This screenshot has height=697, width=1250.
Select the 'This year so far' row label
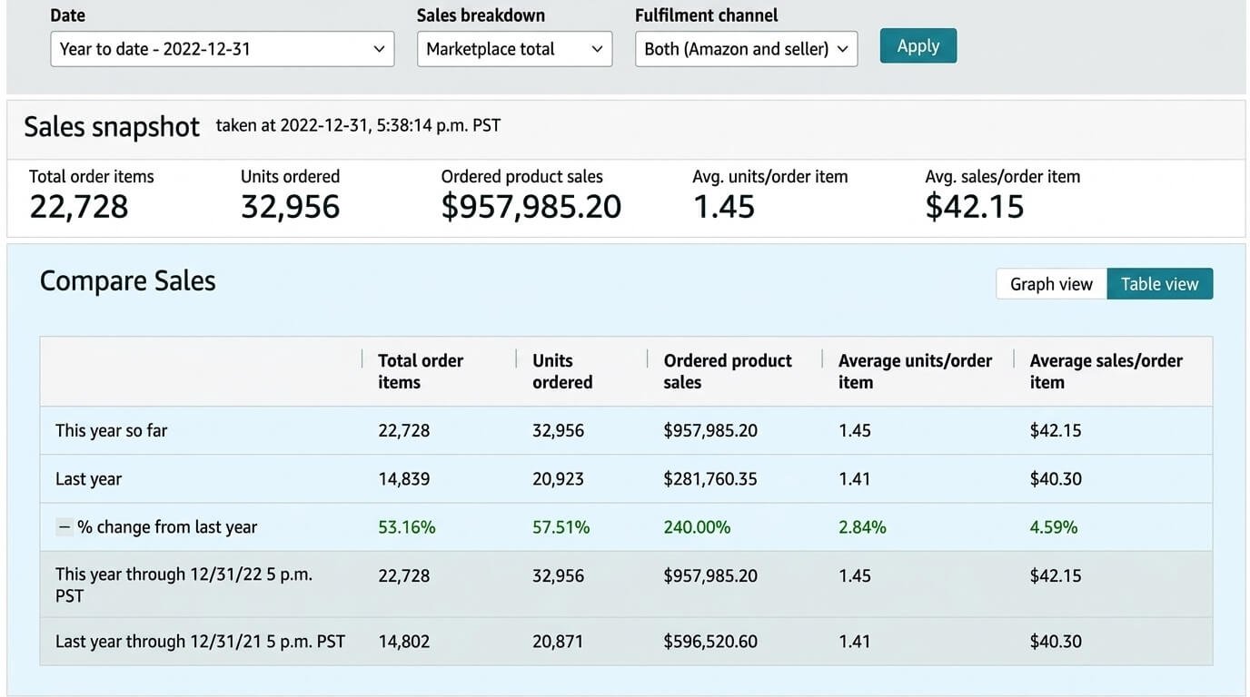111,430
